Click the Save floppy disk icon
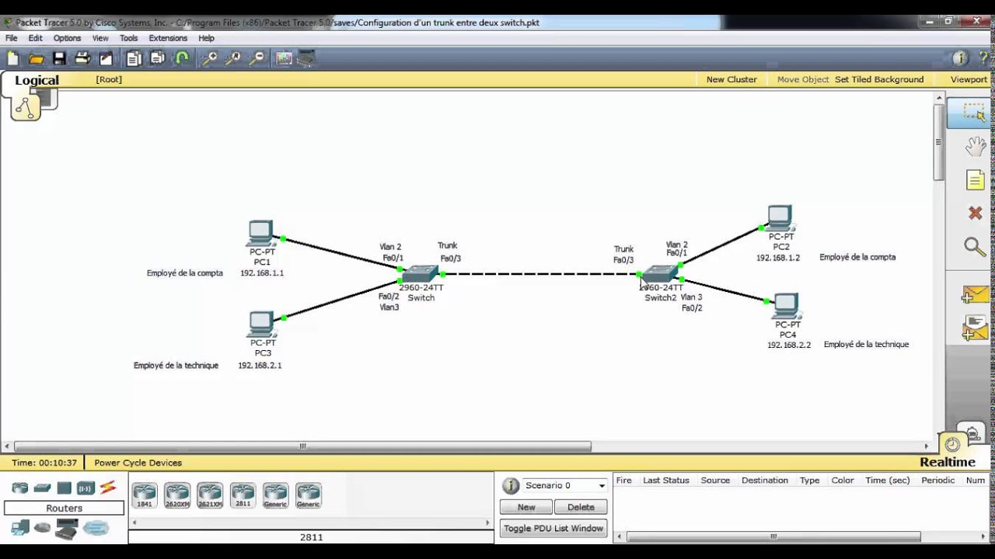 click(59, 58)
